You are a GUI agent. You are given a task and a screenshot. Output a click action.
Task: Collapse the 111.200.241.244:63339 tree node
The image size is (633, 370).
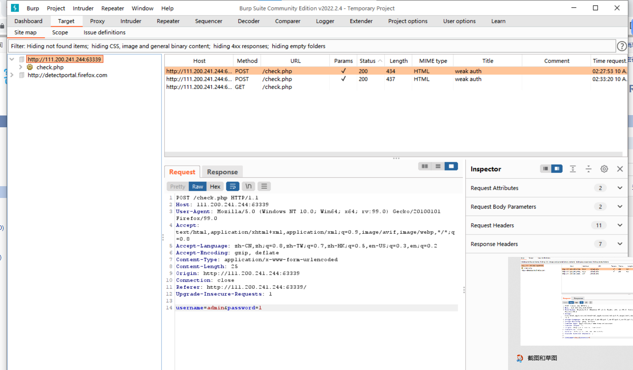pyautogui.click(x=12, y=59)
